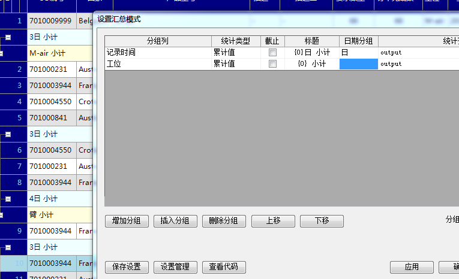Move the group up with 上移
The width and height of the screenshot is (459, 279).
coord(273,221)
